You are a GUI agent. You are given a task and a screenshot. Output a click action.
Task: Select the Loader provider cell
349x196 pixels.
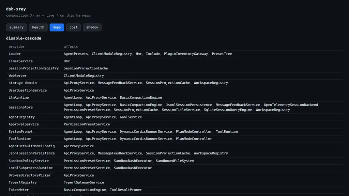click(15, 54)
